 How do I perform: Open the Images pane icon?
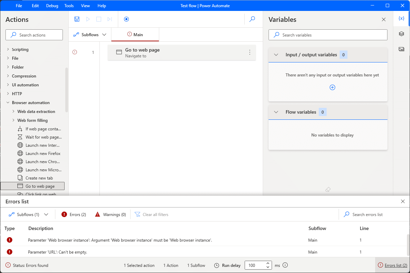(401, 49)
